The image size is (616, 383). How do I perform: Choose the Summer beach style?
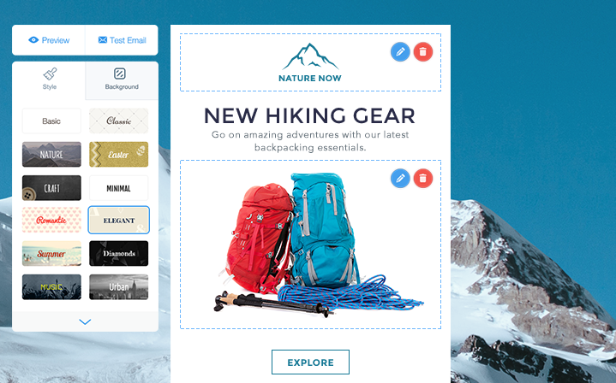(51, 254)
